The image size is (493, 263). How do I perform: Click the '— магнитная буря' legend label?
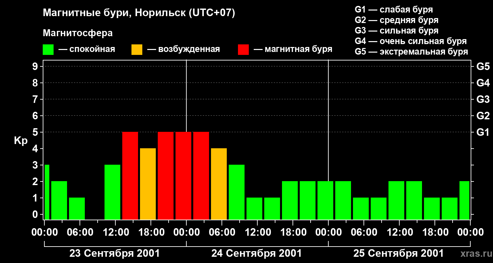(293, 49)
